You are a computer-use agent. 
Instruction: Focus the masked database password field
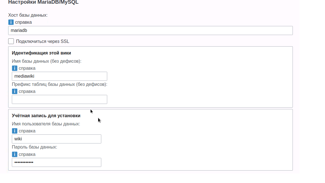pyautogui.click(x=56, y=162)
